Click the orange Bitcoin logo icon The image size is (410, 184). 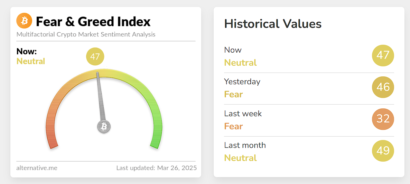tap(24, 21)
